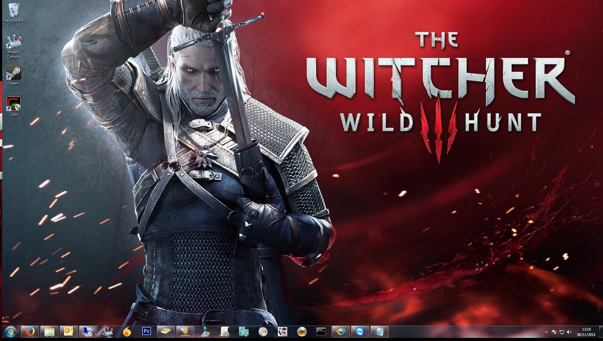Open the clock-and-figure taskbar icon
This screenshot has width=603, height=341.
[x=185, y=331]
